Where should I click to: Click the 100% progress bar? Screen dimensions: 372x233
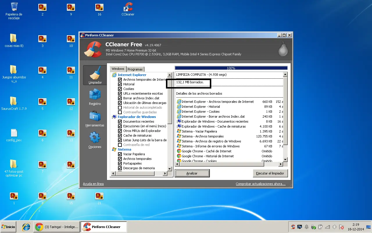[x=231, y=68]
